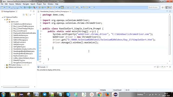This screenshot has width=173, height=97.
Task: Collapse the demo.com package node
Action: pos(7,22)
